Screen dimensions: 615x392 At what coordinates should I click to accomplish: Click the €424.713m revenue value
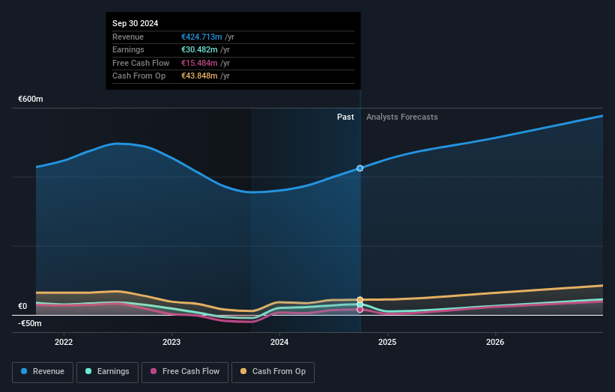[202, 37]
